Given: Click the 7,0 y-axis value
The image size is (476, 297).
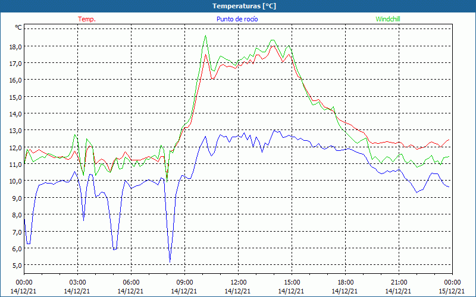Looking at the screenshot, I should click(x=18, y=232).
